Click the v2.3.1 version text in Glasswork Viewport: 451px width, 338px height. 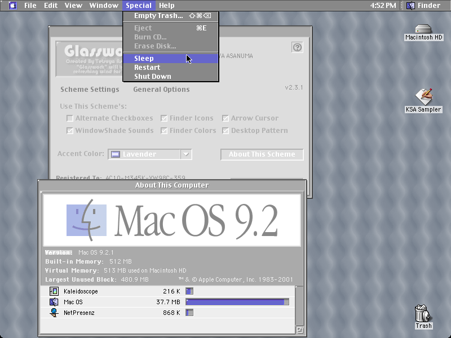(294, 87)
